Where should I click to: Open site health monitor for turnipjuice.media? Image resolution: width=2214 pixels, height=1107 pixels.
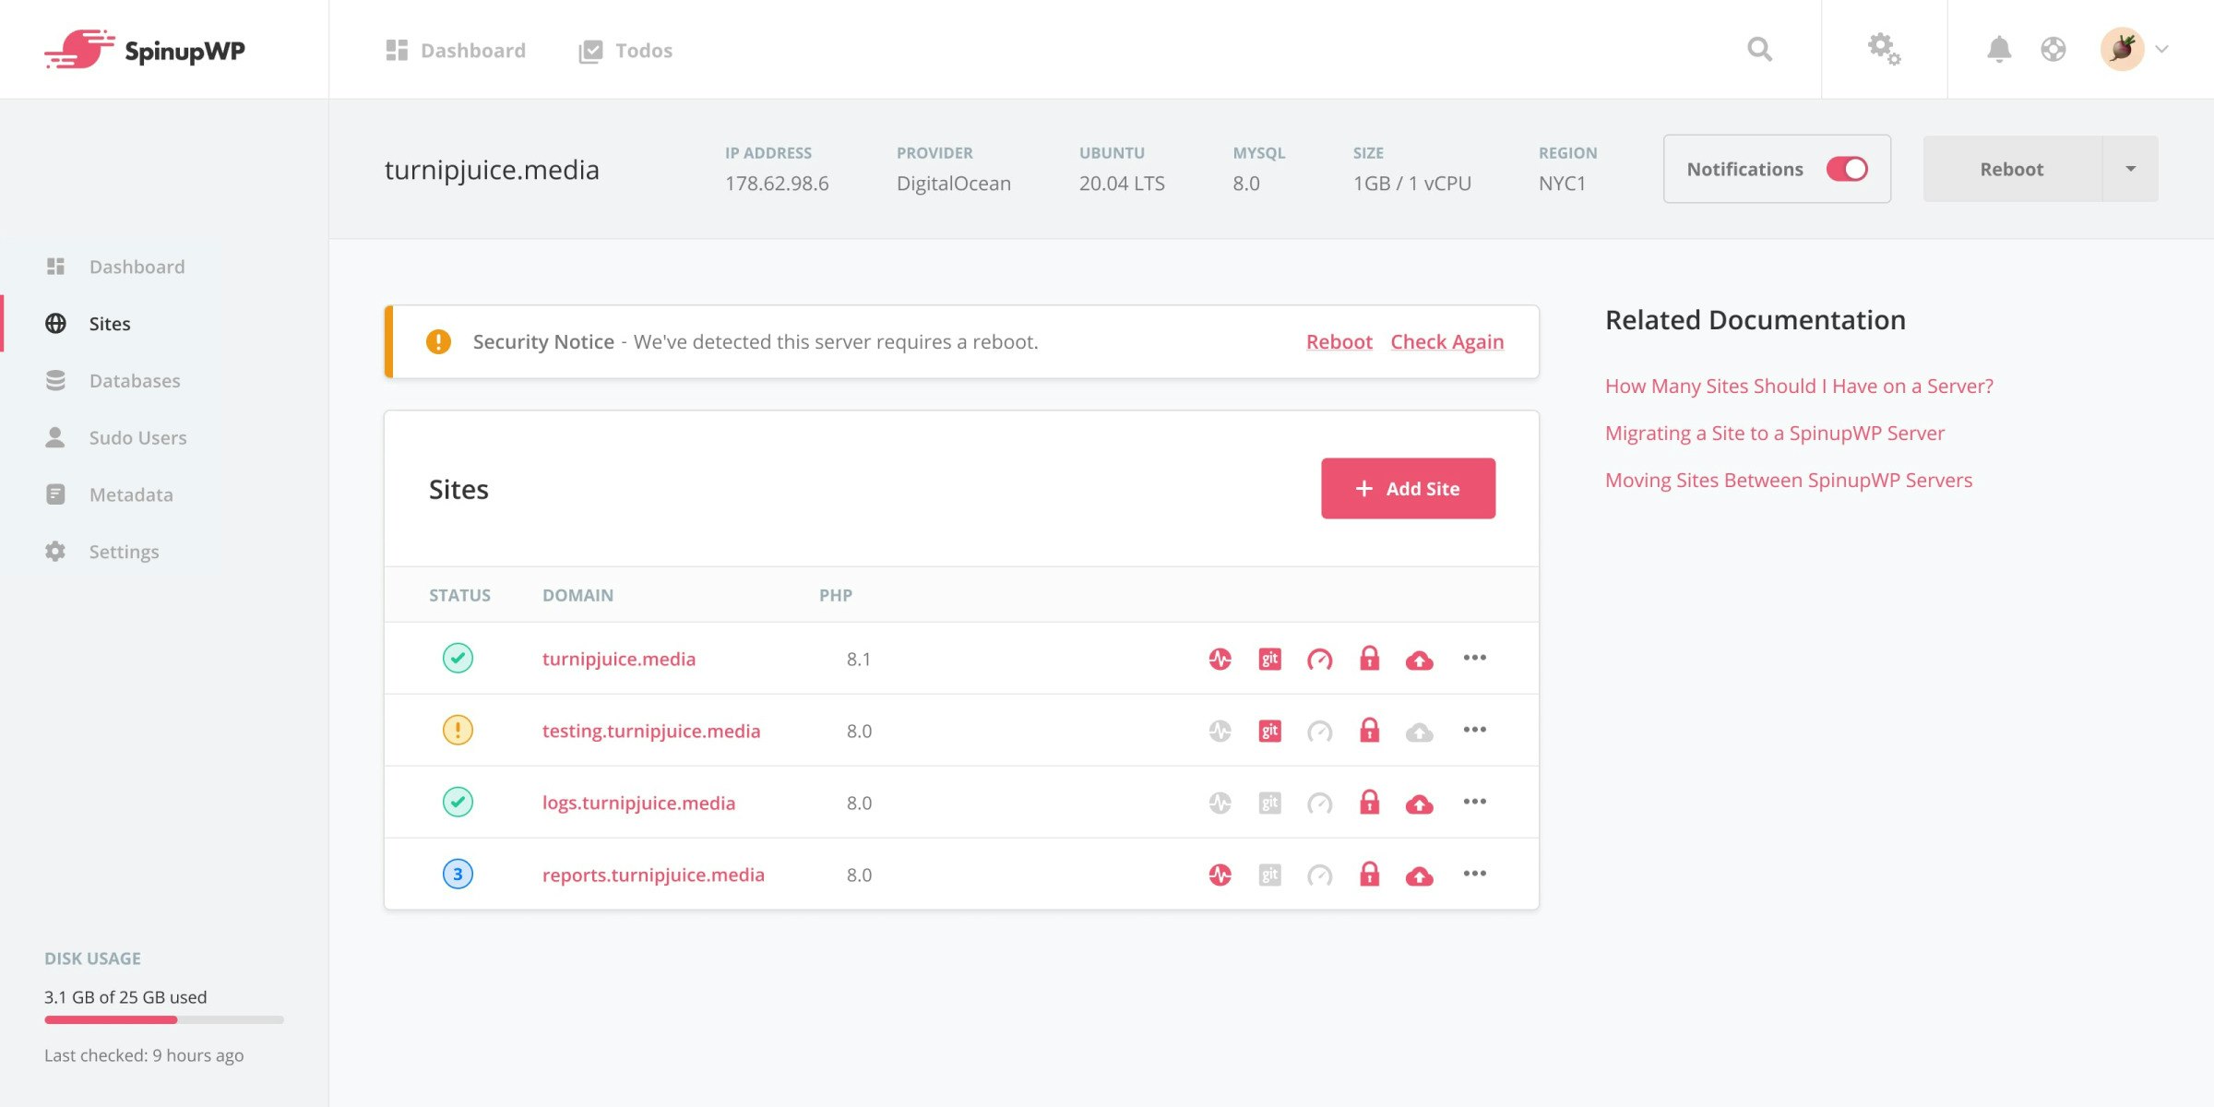(x=1220, y=659)
